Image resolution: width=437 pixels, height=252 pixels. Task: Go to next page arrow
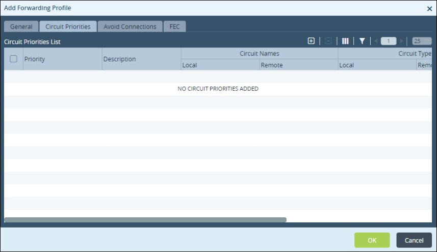[402, 41]
